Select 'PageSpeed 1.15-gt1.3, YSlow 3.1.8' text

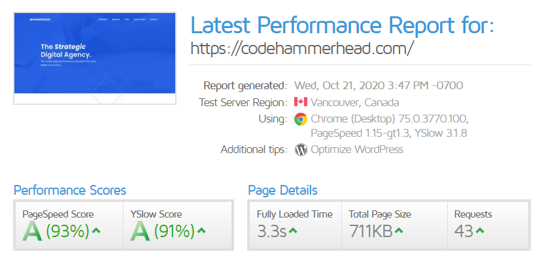pyautogui.click(x=389, y=133)
